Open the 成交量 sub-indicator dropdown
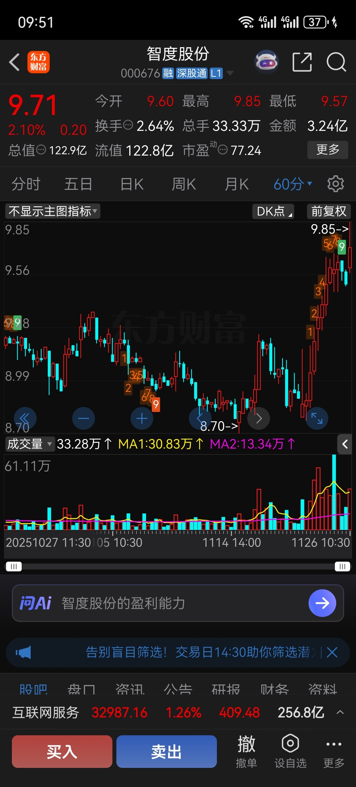The height and width of the screenshot is (787, 356). click(x=30, y=444)
